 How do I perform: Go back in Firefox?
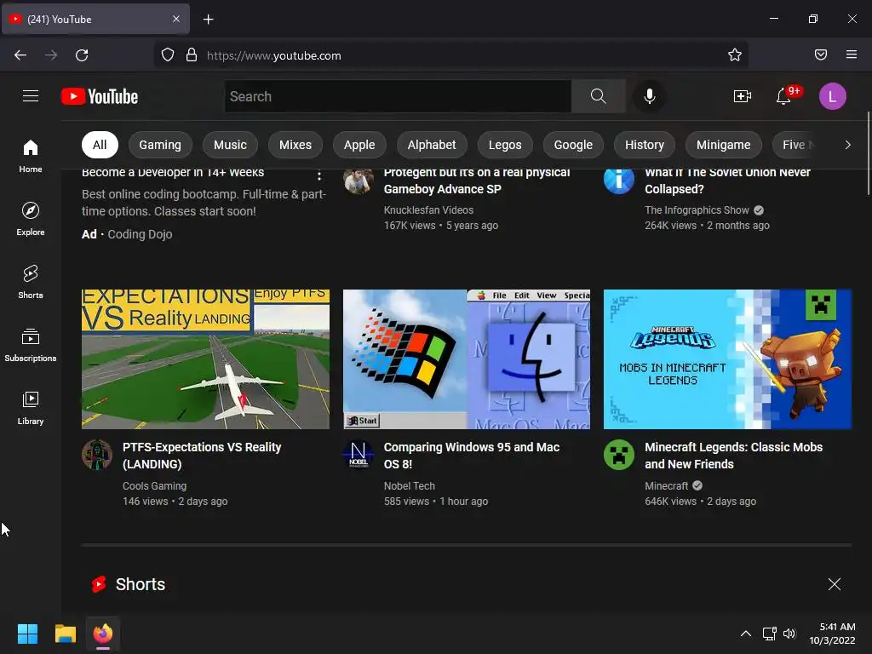coord(20,55)
